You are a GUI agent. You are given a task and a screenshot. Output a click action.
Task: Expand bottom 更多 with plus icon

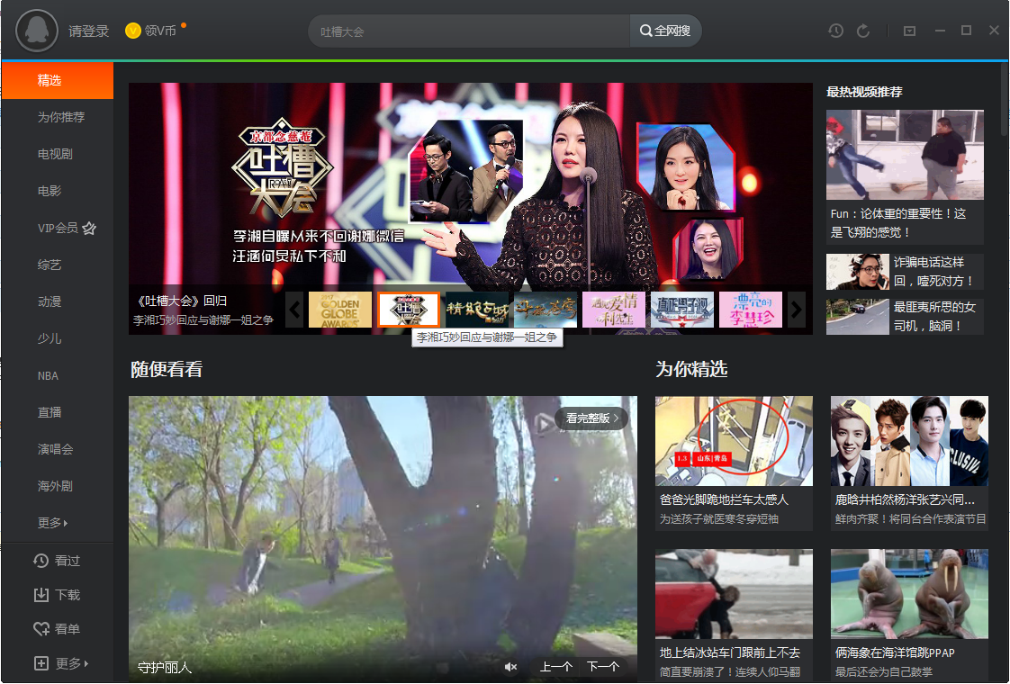pos(61,664)
